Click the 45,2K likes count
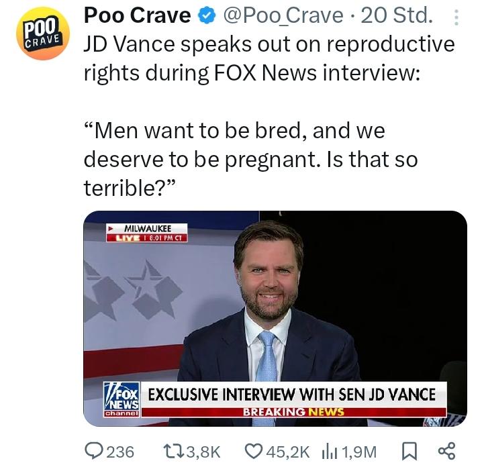Image resolution: width=482 pixels, height=467 pixels. (288, 452)
